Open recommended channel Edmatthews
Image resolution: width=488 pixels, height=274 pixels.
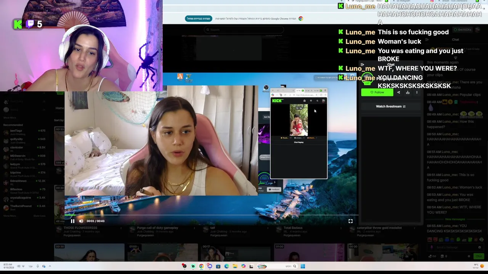[x=24, y=182]
